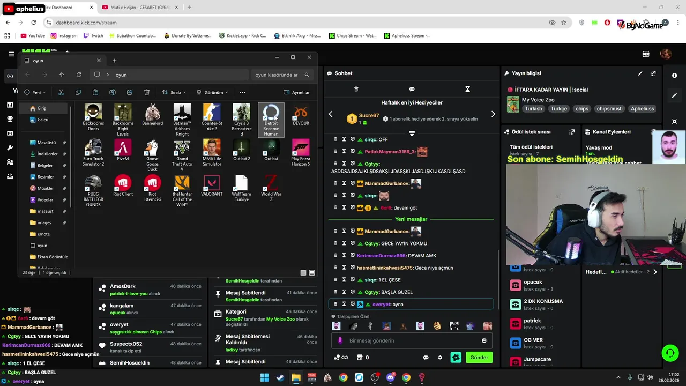Click the Explorer search box
686x386 pixels.
(281, 75)
